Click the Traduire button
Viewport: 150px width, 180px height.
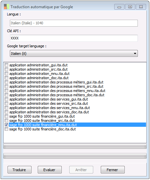click(19, 170)
